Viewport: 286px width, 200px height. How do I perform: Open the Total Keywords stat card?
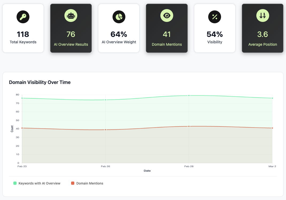tap(23, 28)
